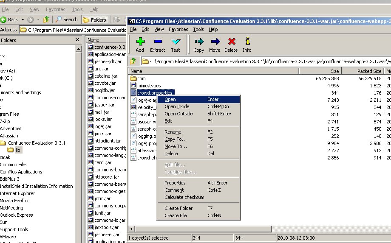Choose Create File in context menu

[199, 215]
